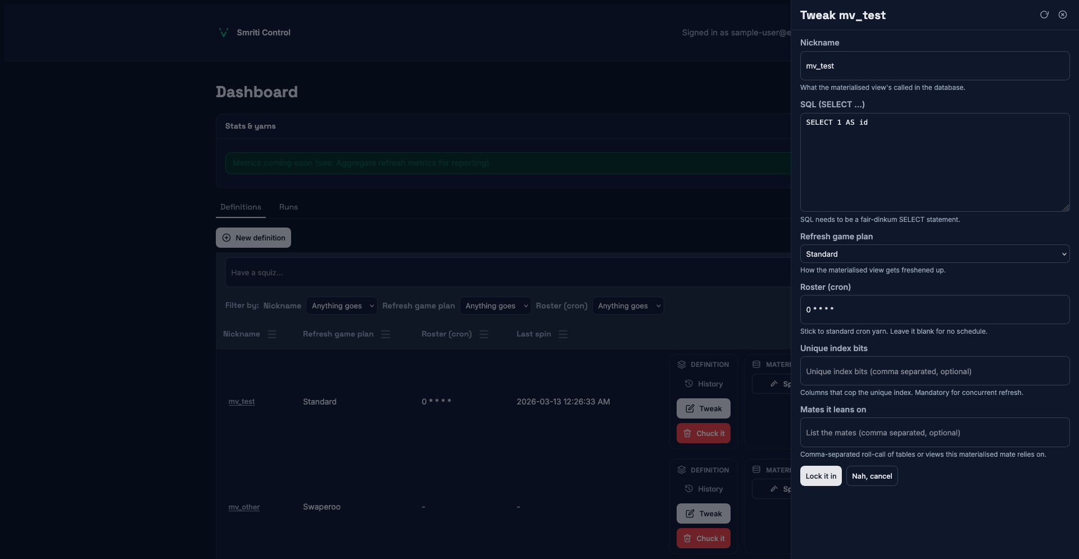
Task: Open the Roster (cron) column menu icon
Action: (x=484, y=334)
